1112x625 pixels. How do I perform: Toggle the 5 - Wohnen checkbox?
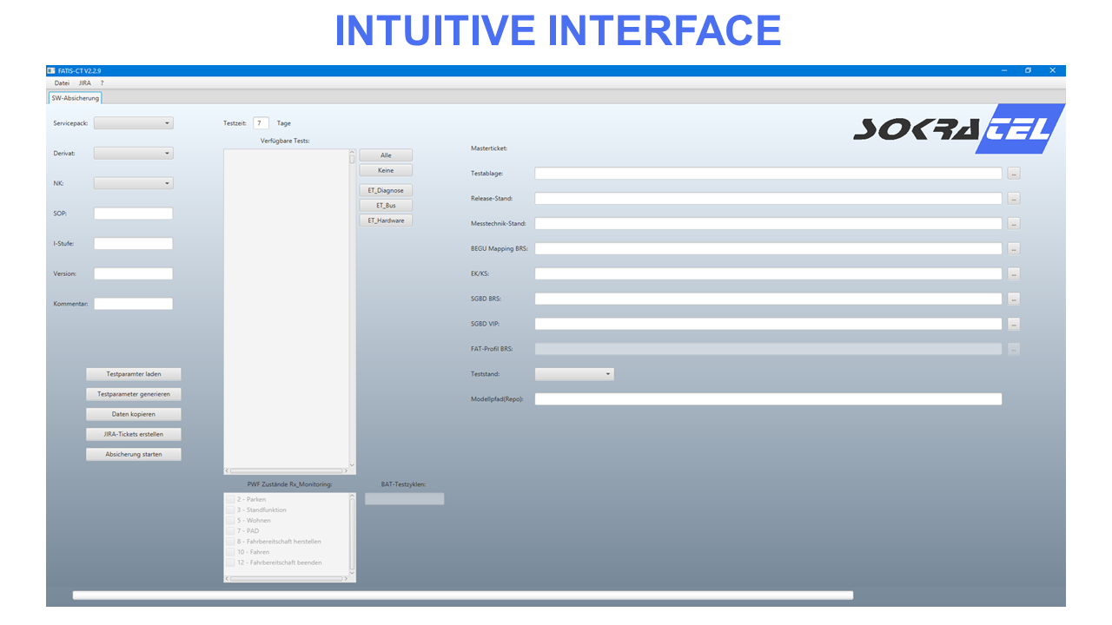(230, 521)
